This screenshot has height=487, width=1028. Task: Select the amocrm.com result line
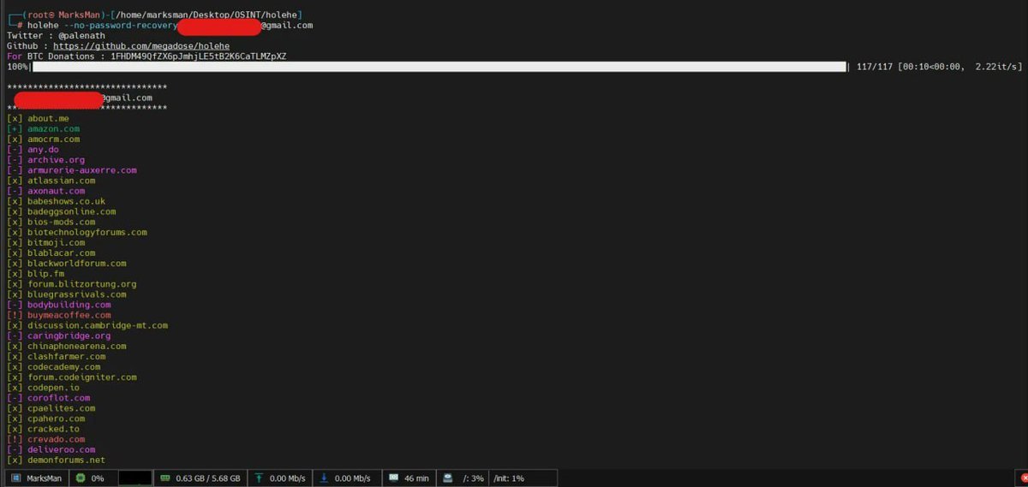click(43, 140)
